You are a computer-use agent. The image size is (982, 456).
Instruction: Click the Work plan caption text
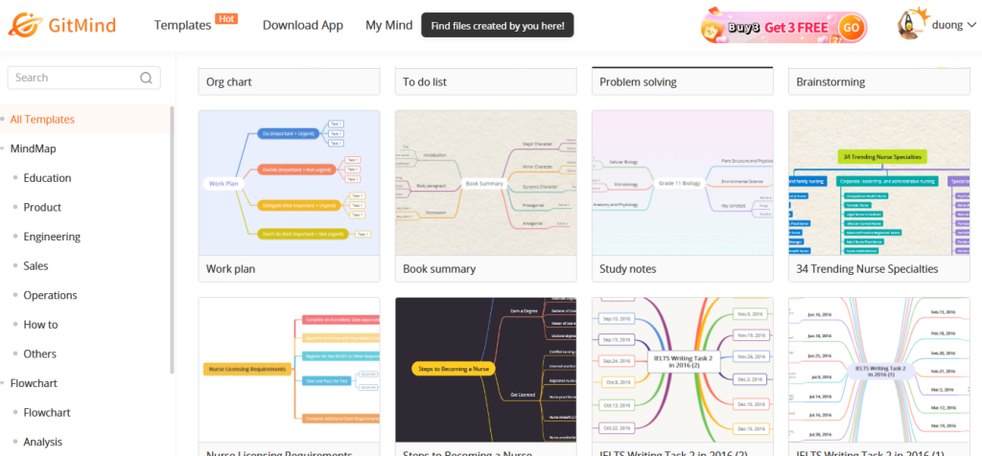tap(230, 269)
